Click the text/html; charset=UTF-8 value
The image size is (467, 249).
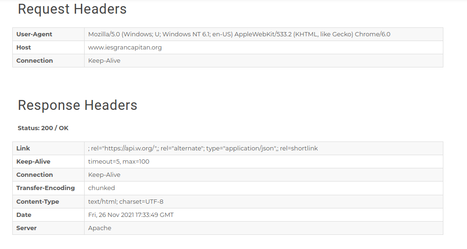pos(126,201)
